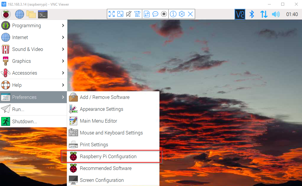Launch the web browser globe icon in taskbar

(x=20, y=14)
